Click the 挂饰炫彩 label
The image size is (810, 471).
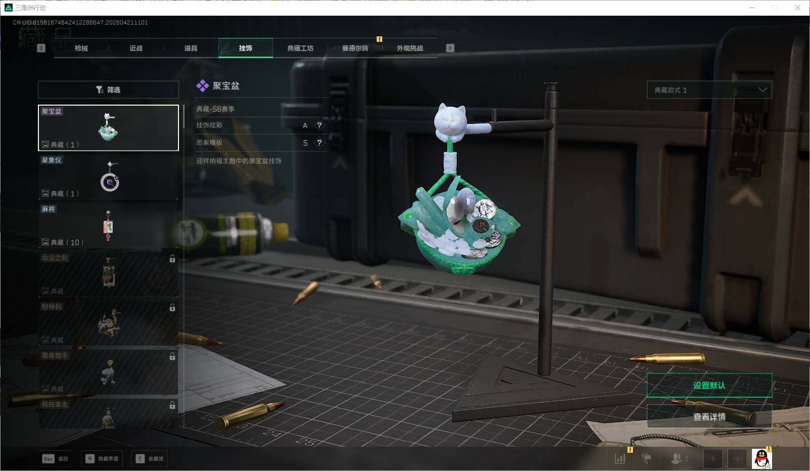[x=209, y=125]
